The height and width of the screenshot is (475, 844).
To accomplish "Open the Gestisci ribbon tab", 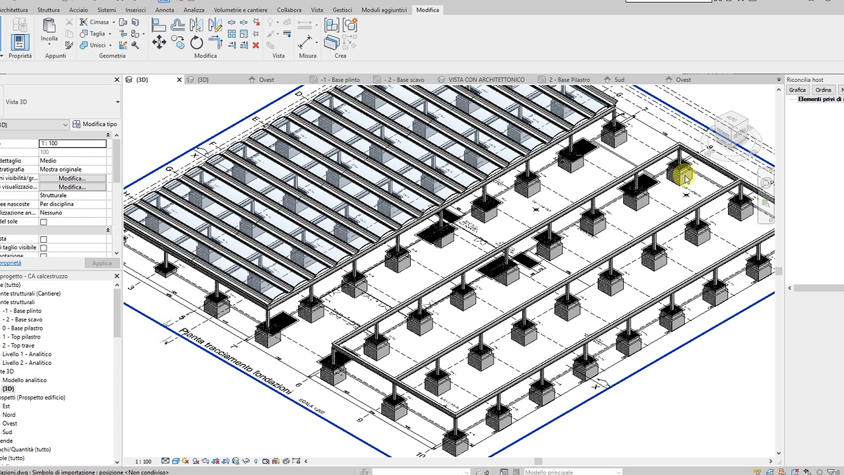I will click(x=342, y=10).
